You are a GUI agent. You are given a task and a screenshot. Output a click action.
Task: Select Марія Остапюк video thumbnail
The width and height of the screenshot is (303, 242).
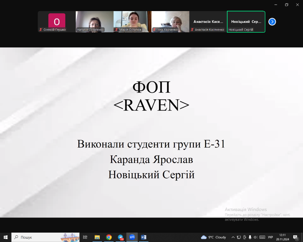[132, 22]
